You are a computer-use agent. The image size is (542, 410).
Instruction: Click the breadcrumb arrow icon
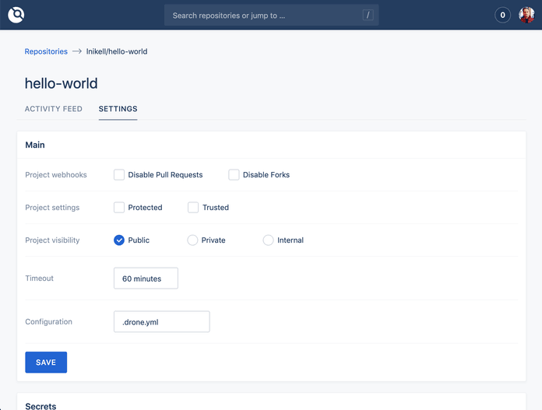pos(77,51)
